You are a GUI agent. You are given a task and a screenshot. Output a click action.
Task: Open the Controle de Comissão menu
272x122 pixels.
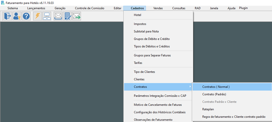coord(90,8)
